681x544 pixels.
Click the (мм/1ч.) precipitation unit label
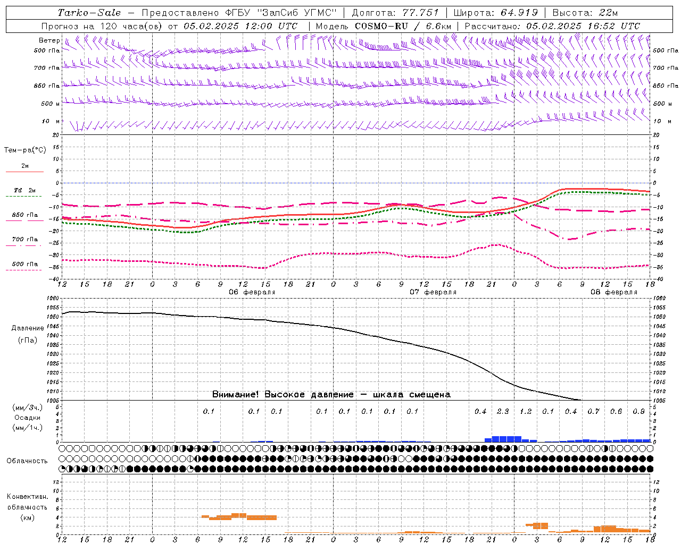click(x=27, y=428)
